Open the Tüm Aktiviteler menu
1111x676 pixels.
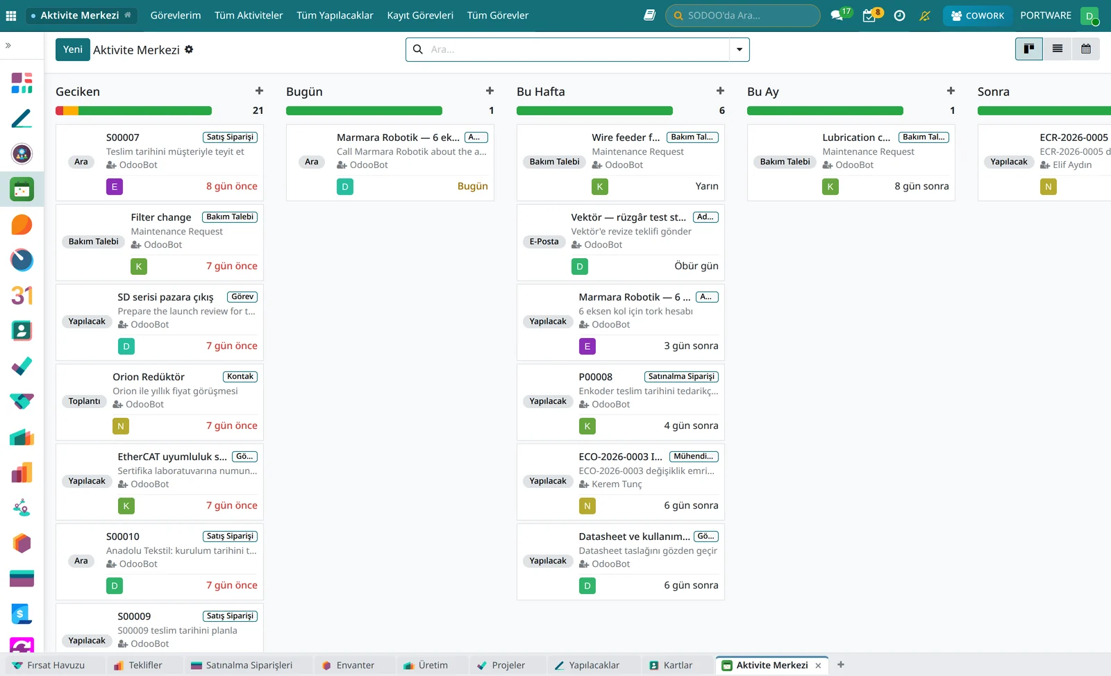pyautogui.click(x=249, y=15)
